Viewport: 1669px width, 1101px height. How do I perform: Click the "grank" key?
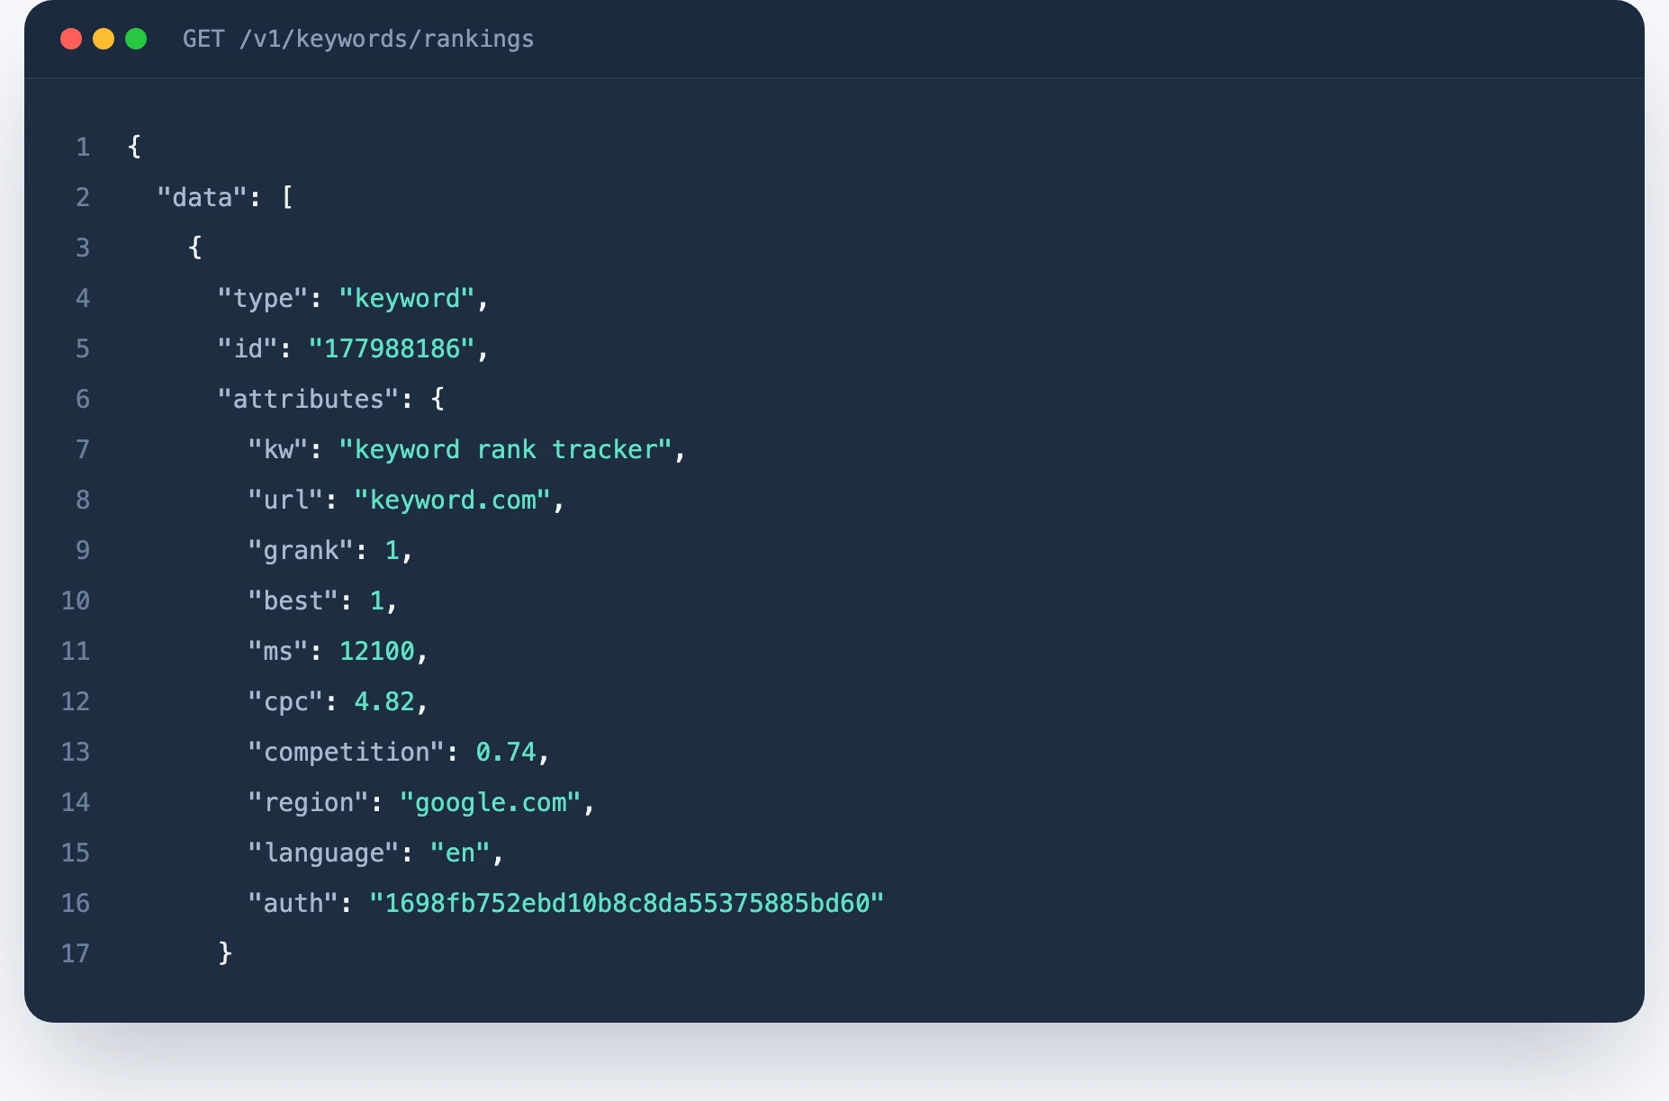301,550
